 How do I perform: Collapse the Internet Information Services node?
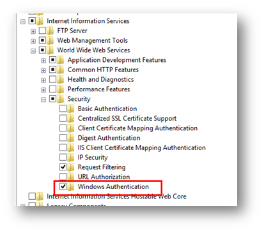click(x=23, y=22)
